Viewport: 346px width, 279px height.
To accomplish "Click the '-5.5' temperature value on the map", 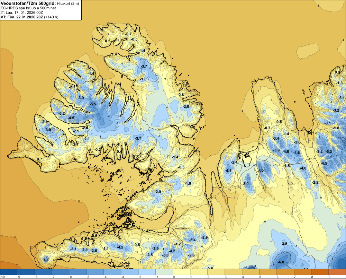I will [93, 104].
